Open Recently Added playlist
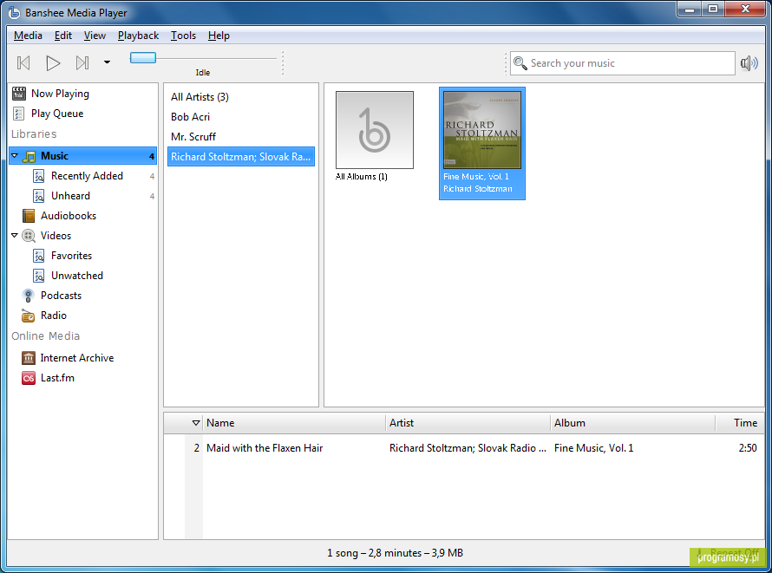The image size is (772, 573). coord(87,176)
